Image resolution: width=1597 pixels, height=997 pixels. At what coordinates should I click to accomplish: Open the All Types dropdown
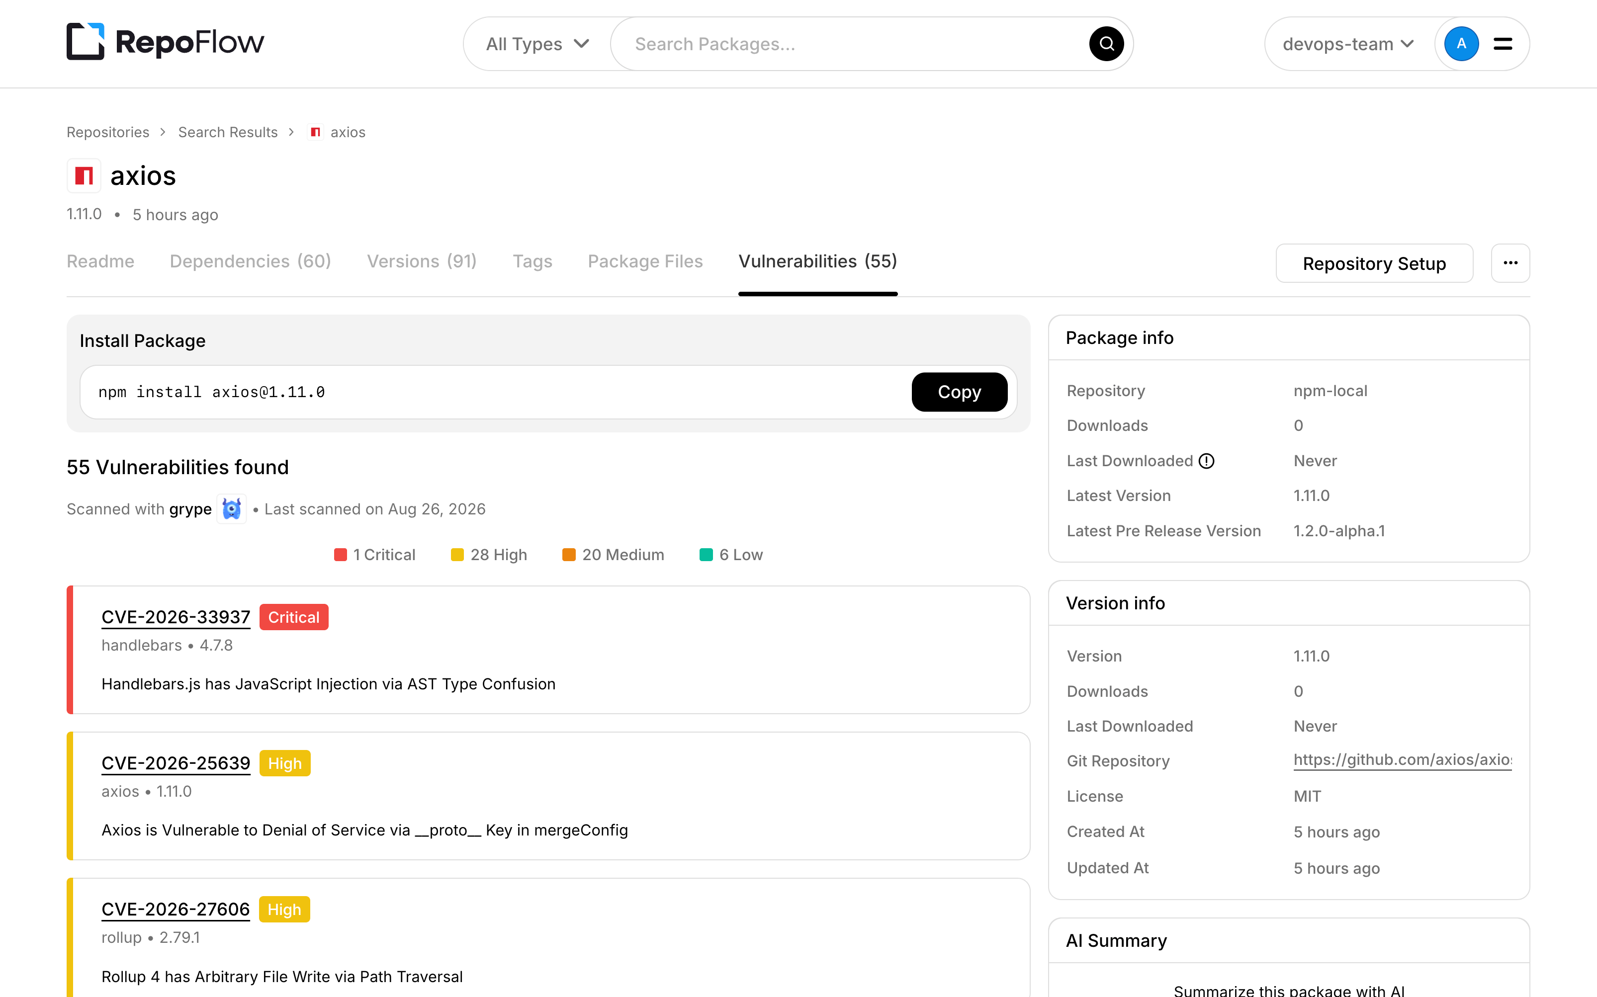pos(537,44)
